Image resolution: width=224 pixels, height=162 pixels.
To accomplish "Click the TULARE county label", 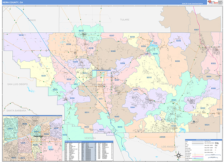I will point(125,20).
